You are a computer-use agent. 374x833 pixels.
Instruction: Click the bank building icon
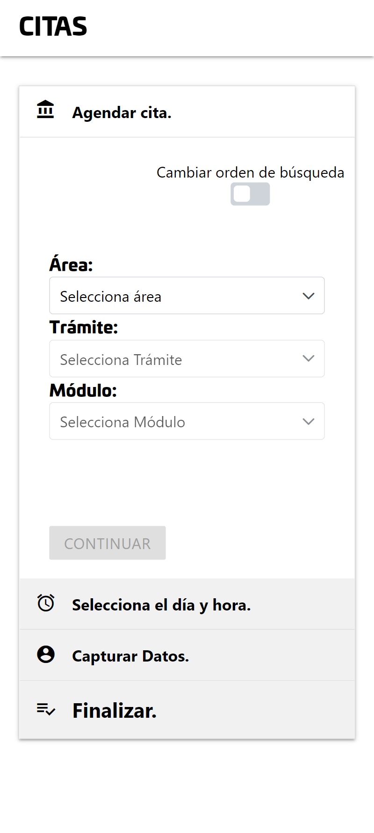pos(45,110)
